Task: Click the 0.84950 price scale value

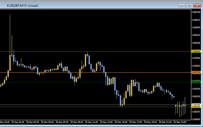Action: 196,119
